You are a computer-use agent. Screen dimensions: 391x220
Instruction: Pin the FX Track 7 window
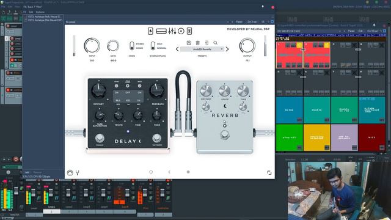pyautogui.click(x=263, y=7)
